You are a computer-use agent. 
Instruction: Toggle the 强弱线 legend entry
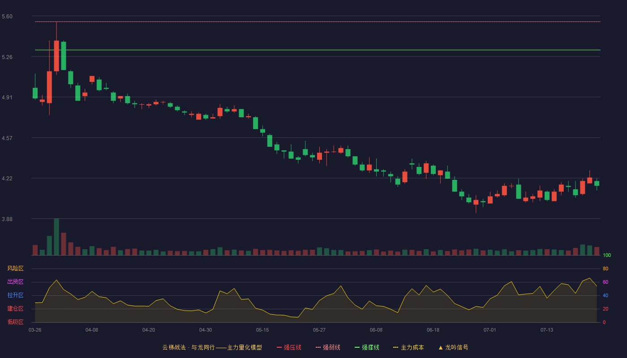(x=328, y=347)
